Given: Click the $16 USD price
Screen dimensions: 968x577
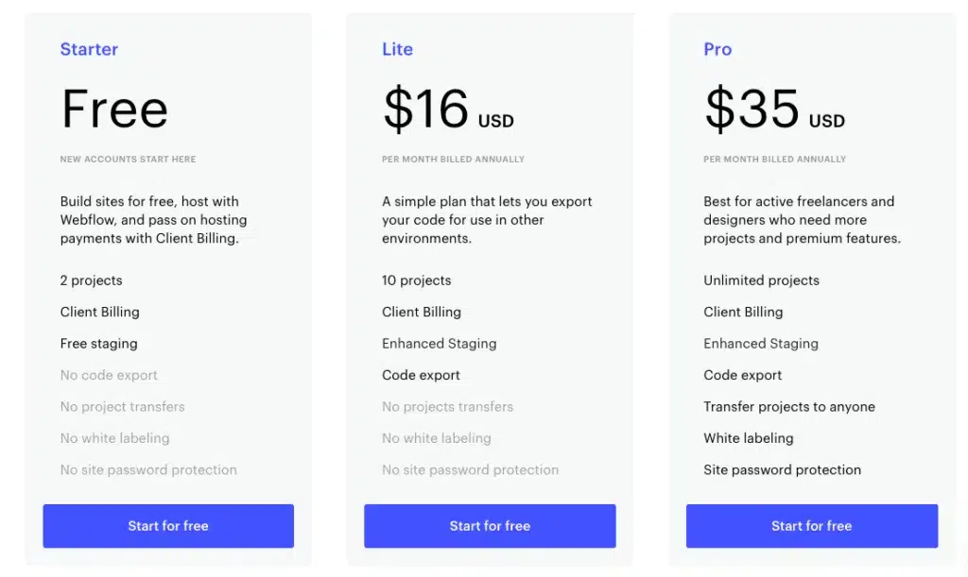Looking at the screenshot, I should point(447,110).
